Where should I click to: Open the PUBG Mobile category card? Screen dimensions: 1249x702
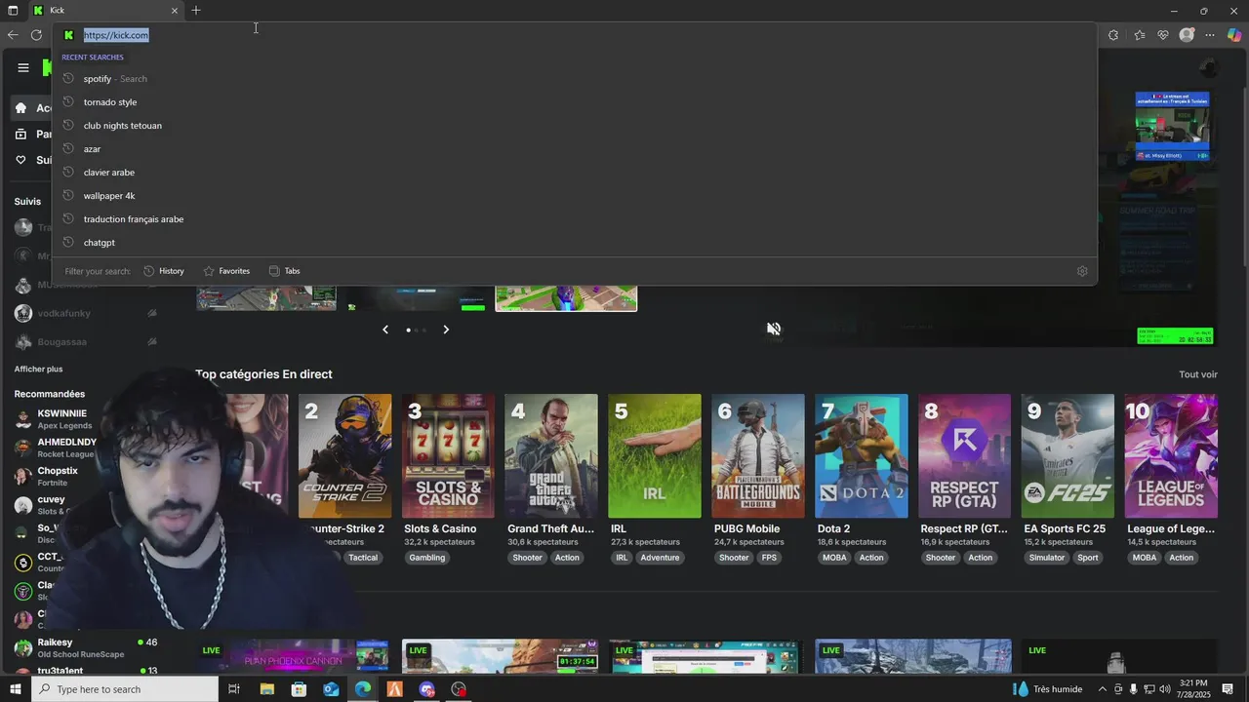[758, 456]
